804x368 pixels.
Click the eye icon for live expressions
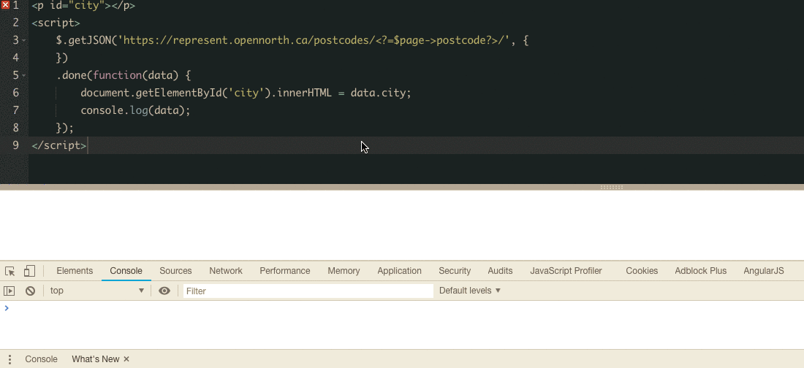tap(164, 291)
